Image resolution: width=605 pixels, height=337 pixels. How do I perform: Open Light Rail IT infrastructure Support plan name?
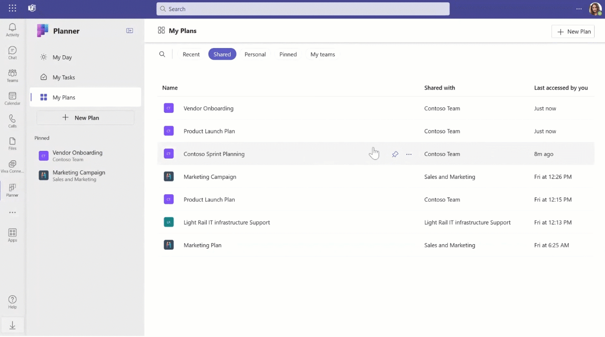click(x=227, y=222)
